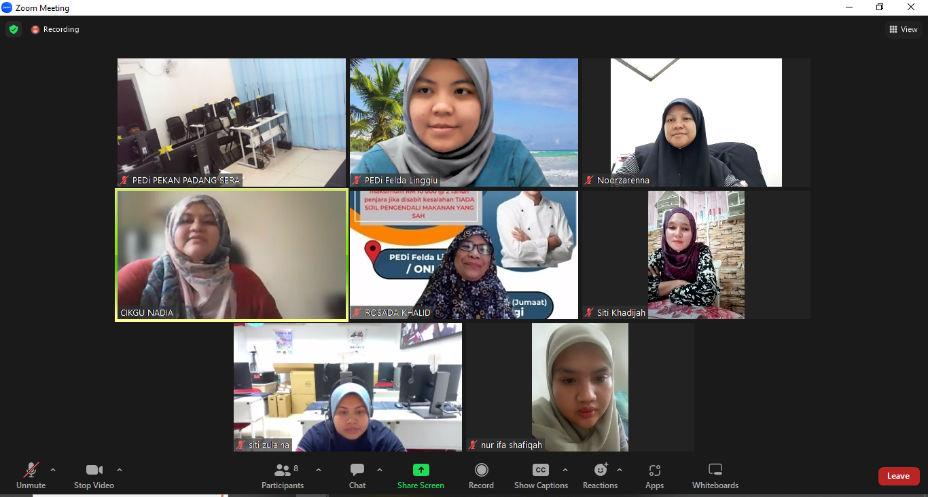Screen dimensions: 928x497
Task: Expand the caret beside Show Captions
Action: click(565, 470)
